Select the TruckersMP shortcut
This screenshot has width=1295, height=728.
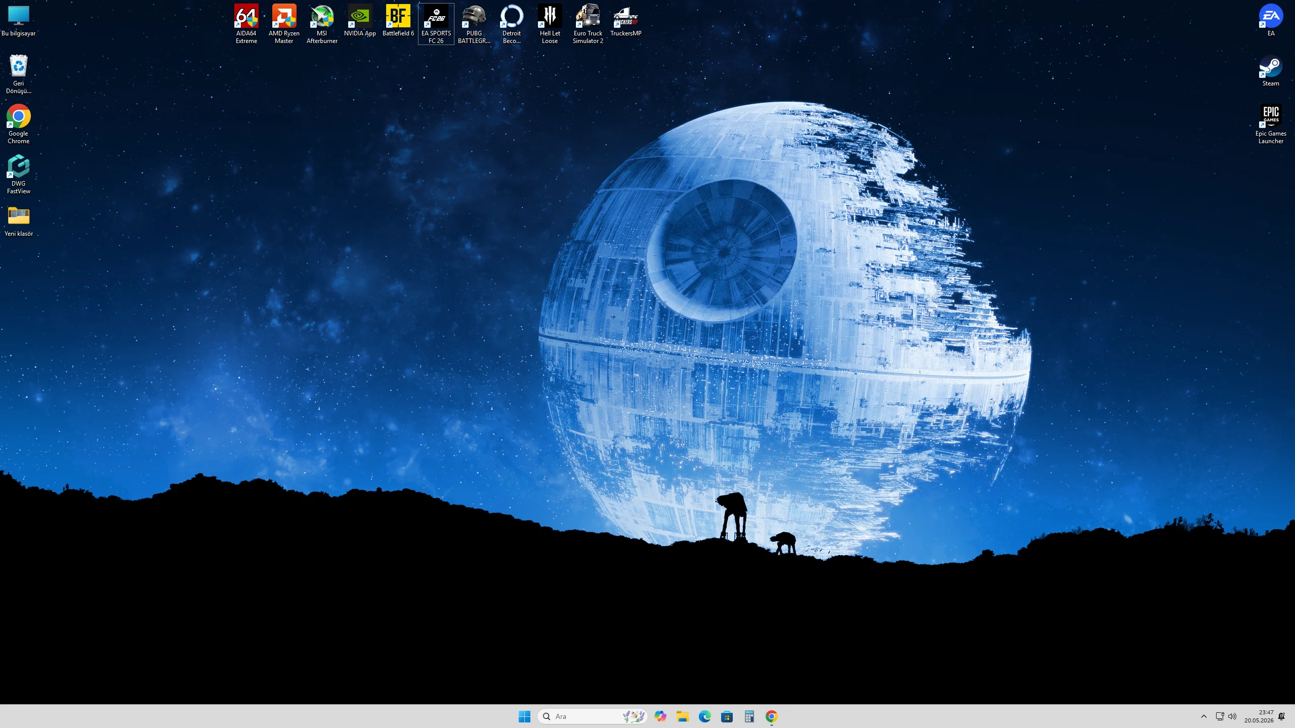[x=625, y=21]
